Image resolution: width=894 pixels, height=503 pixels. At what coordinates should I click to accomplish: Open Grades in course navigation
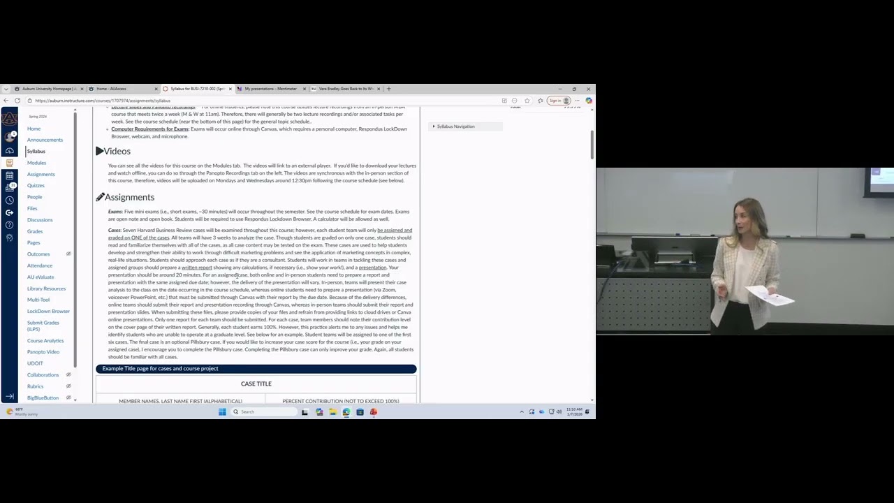[x=35, y=231]
